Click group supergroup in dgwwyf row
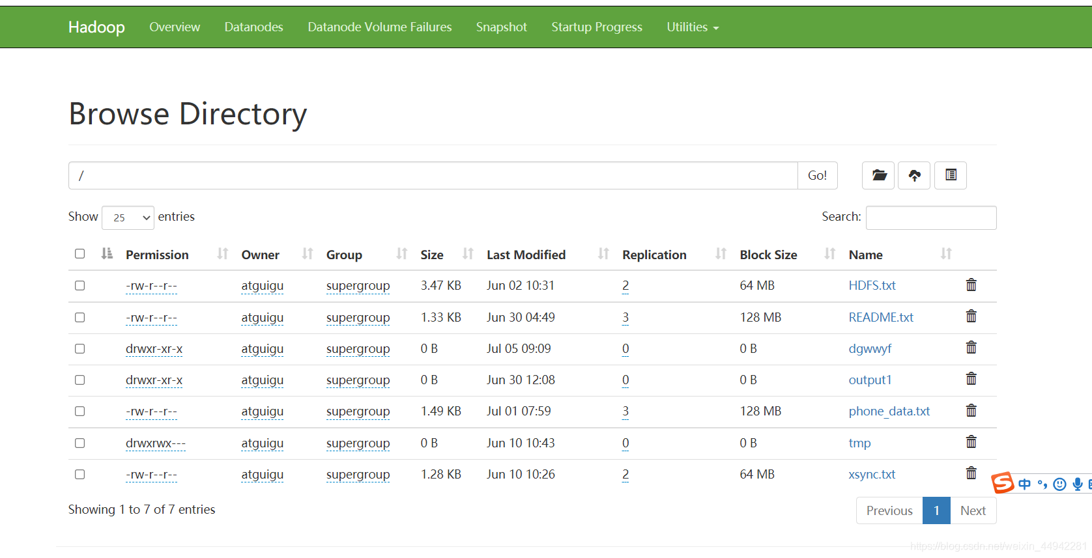The height and width of the screenshot is (558, 1092). (358, 349)
